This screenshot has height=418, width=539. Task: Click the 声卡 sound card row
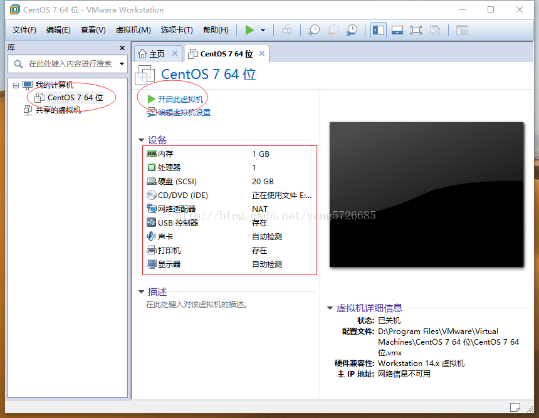click(229, 236)
